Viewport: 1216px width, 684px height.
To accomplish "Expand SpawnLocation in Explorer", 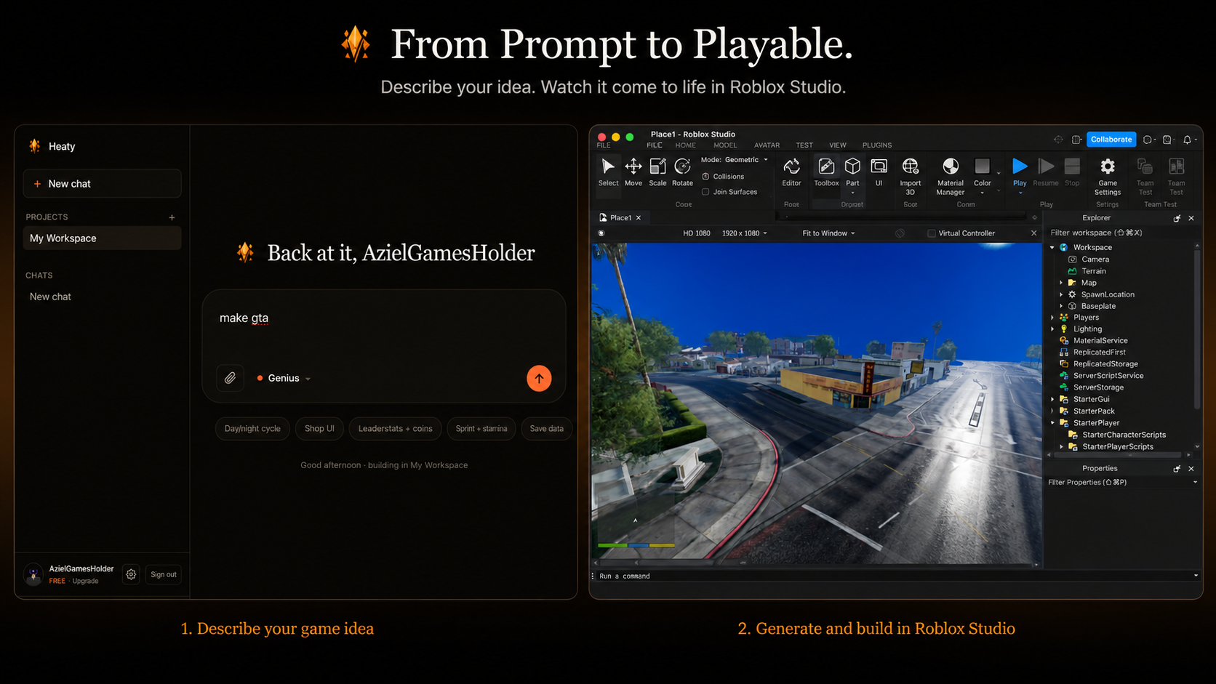I will click(x=1061, y=294).
